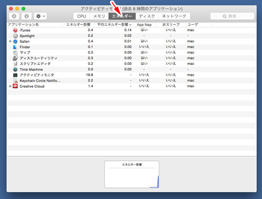
Task: Click iTunes App Nap はい value
Action: [144, 30]
